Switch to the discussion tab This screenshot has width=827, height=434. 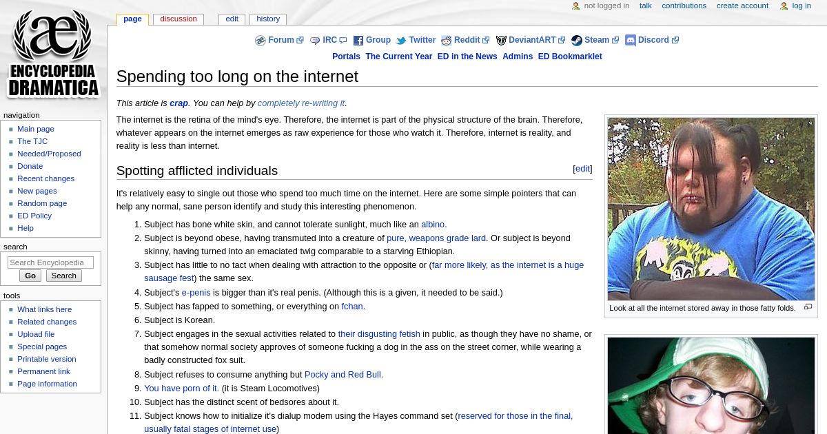[x=178, y=19]
